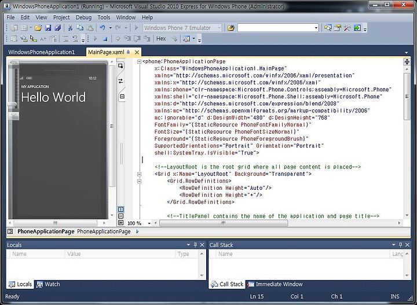Viewport: 417px width, 305px height.
Task: Undo the last action with the blue arrow
Action: pyautogui.click(x=103, y=28)
